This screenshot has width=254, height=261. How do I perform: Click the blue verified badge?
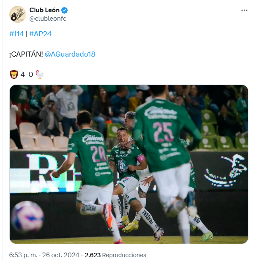pos(65,10)
